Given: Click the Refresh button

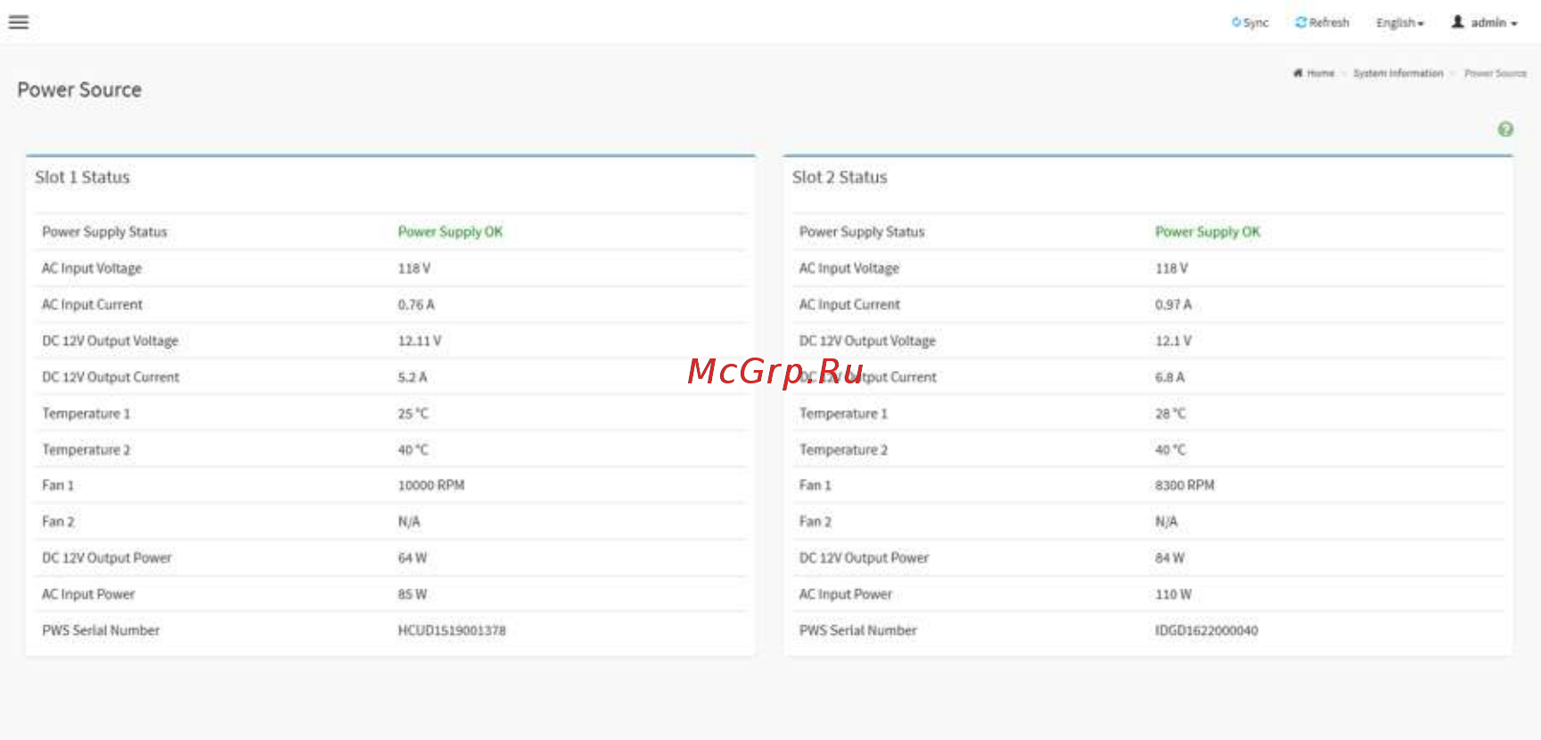Looking at the screenshot, I should [1323, 22].
